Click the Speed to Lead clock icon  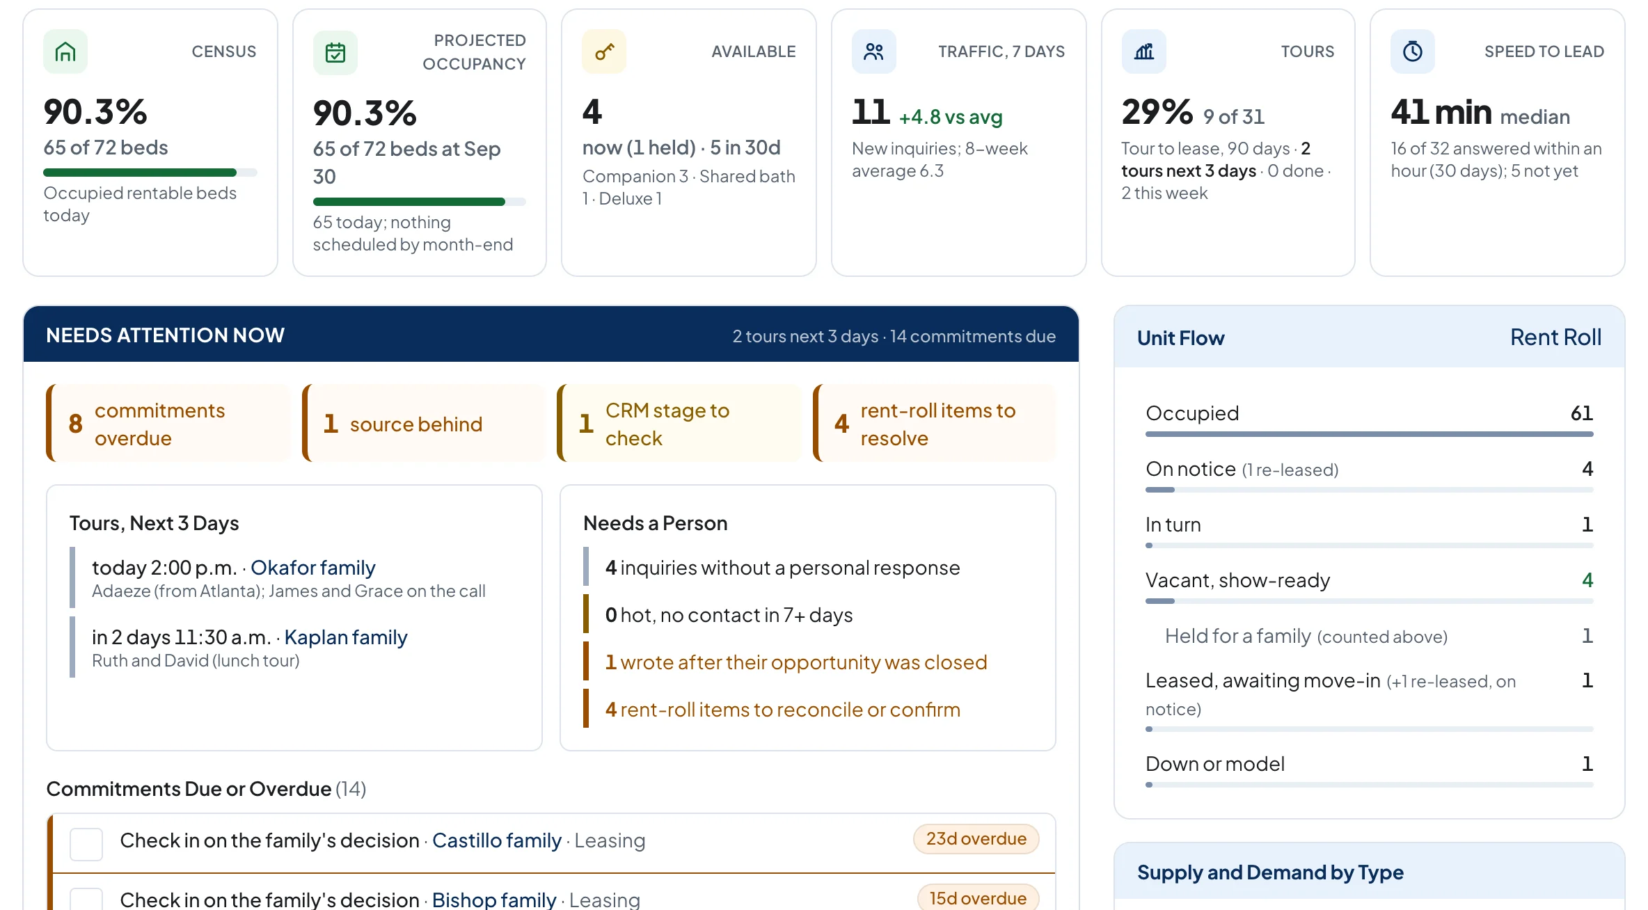[1413, 51]
